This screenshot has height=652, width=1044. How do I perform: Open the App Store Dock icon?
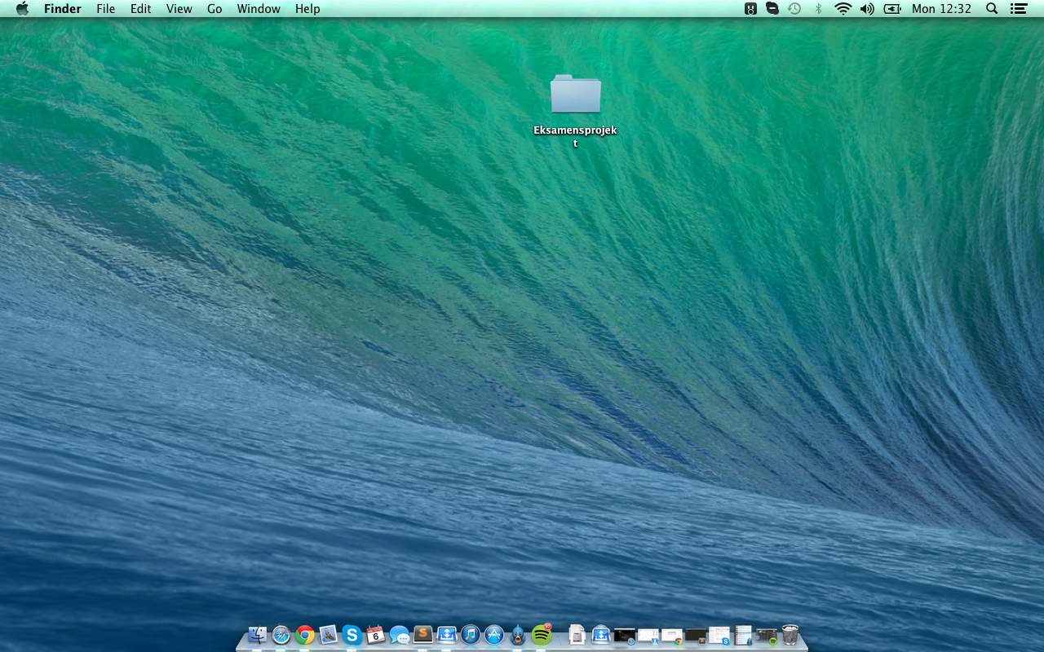point(493,634)
